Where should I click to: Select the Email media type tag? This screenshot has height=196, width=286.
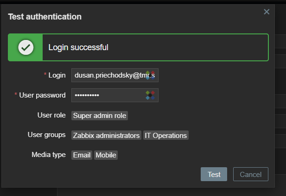pos(82,155)
